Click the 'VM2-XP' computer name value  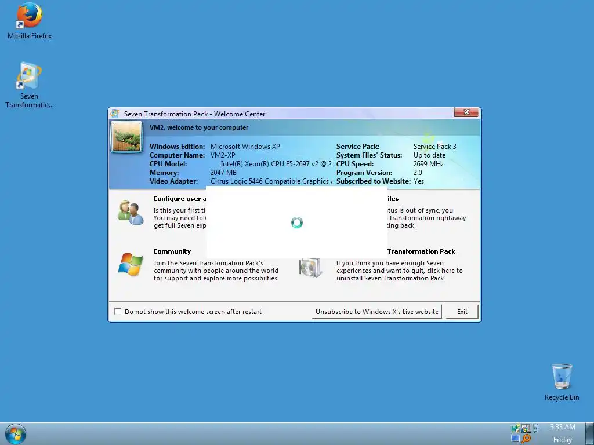(x=223, y=155)
